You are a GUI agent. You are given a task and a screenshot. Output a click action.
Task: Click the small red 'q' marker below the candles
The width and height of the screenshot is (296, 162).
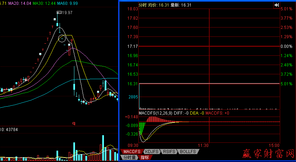(74, 122)
